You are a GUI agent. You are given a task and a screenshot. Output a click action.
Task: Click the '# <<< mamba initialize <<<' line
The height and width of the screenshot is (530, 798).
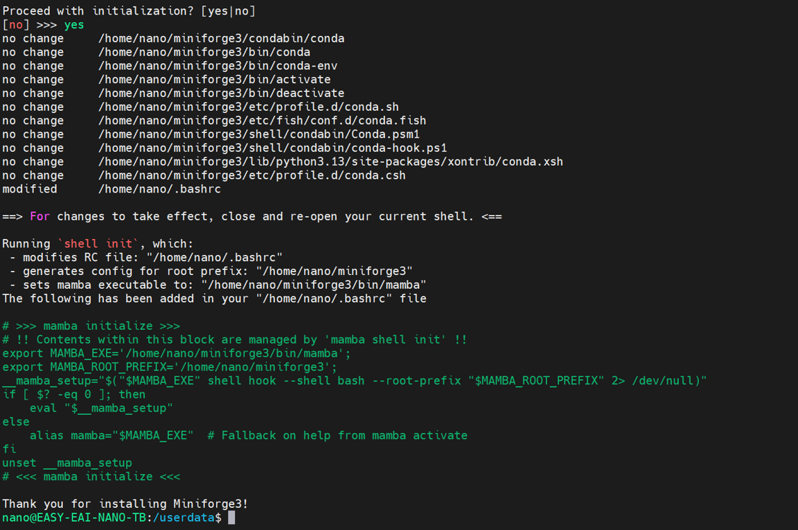pyautogui.click(x=91, y=477)
